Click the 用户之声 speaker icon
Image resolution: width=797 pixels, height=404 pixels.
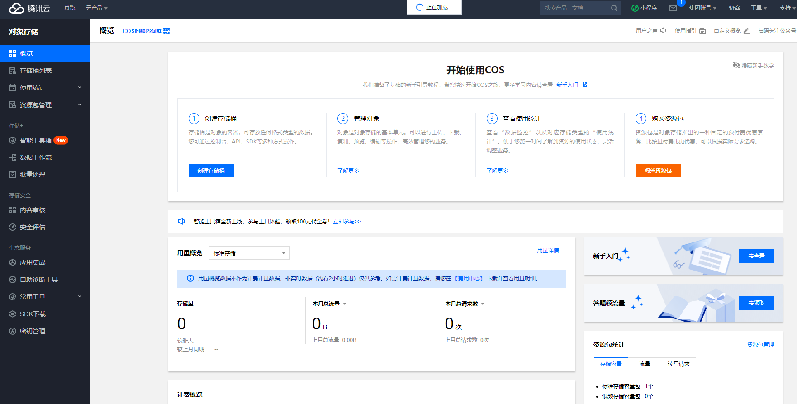point(663,31)
